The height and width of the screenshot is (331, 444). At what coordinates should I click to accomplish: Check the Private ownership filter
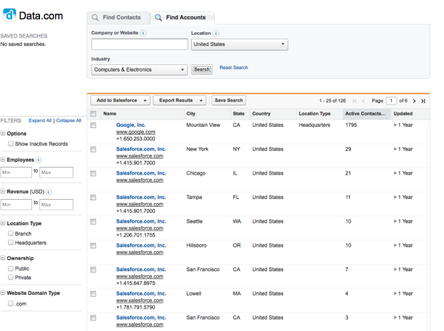pyautogui.click(x=11, y=278)
